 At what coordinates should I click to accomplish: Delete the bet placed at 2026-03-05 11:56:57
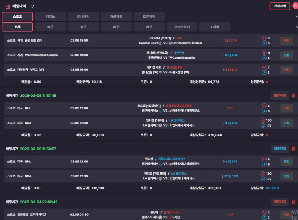coord(293,149)
